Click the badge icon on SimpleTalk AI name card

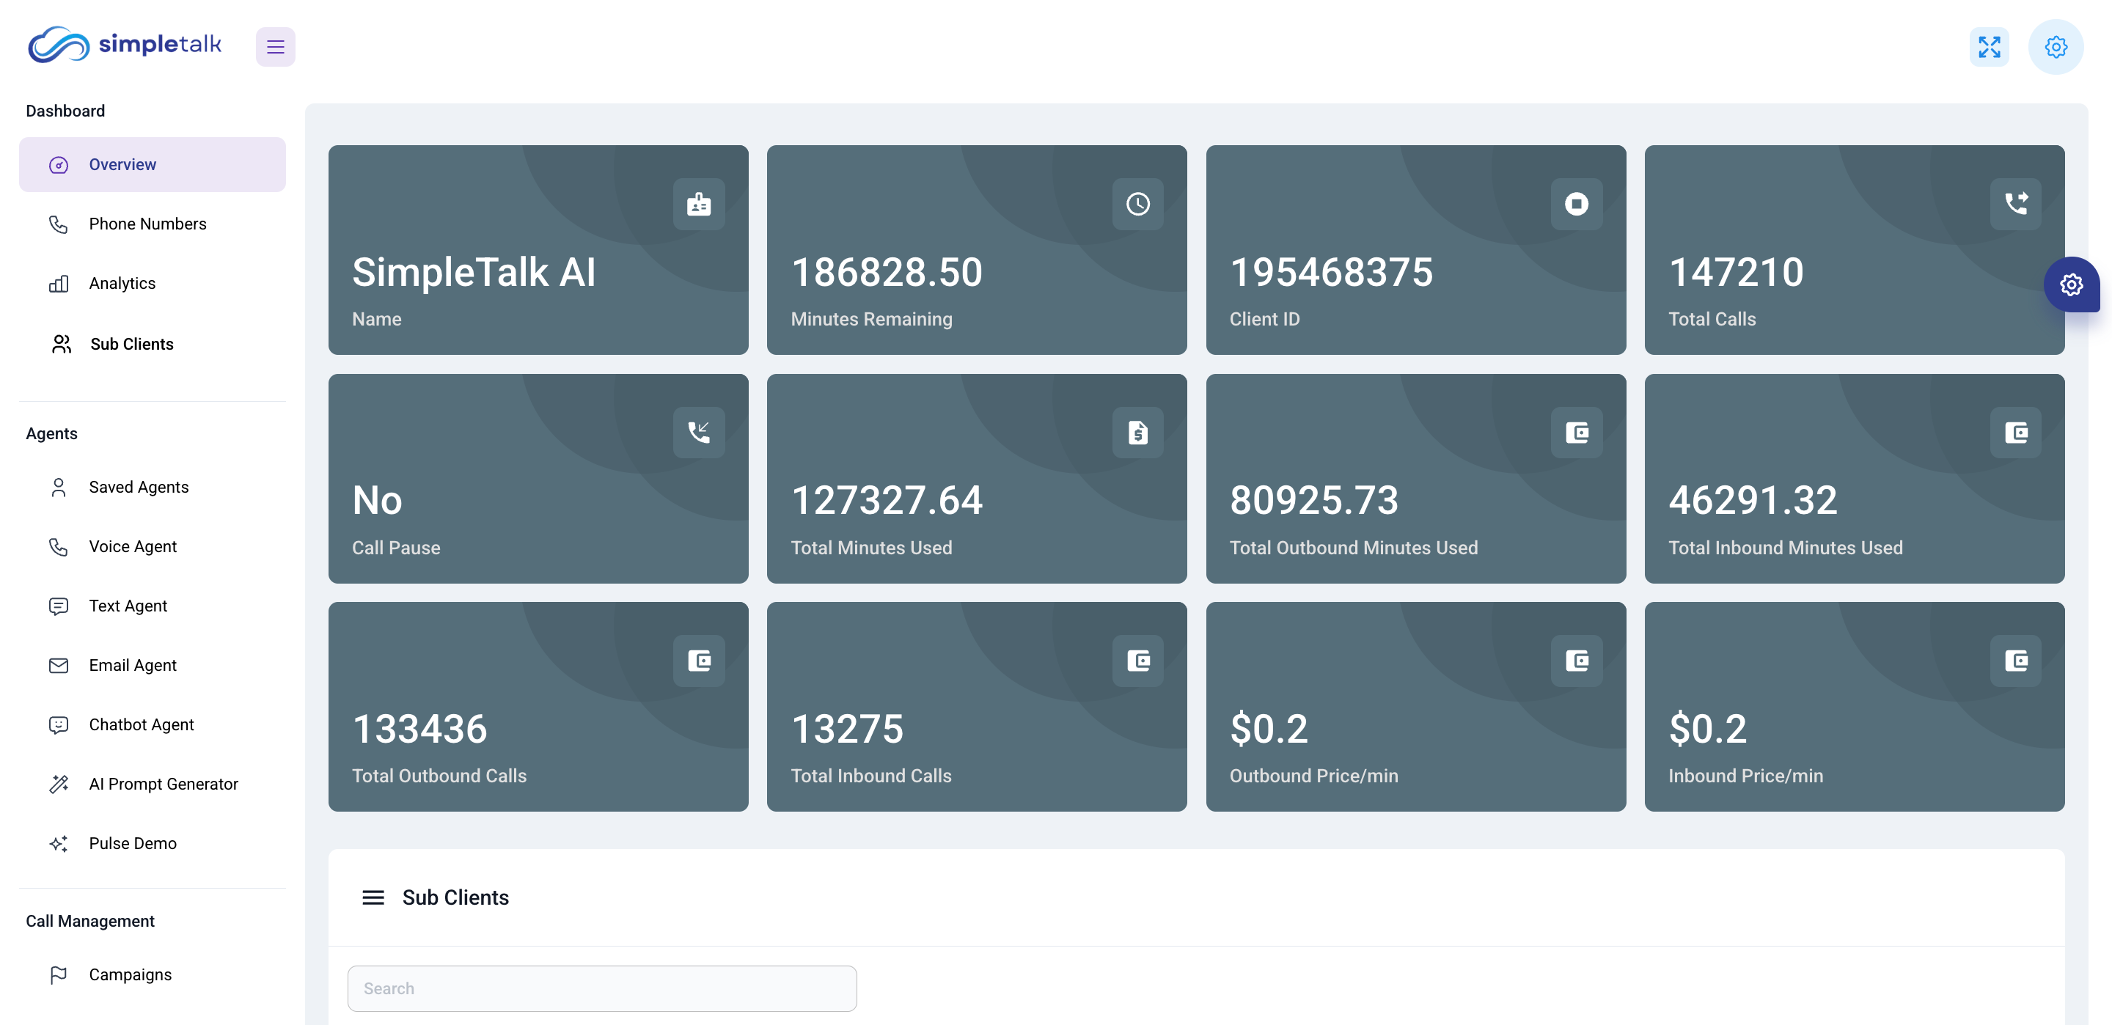point(699,204)
